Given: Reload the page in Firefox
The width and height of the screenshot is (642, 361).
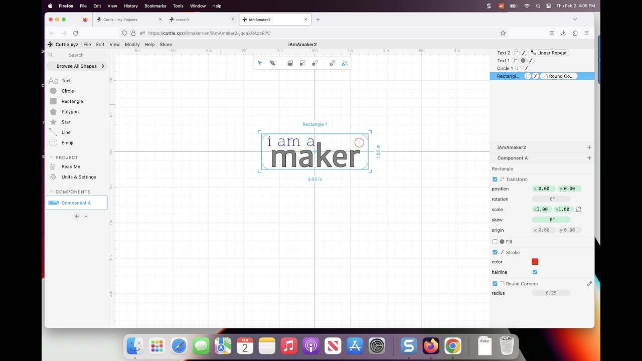Looking at the screenshot, I should tap(75, 33).
